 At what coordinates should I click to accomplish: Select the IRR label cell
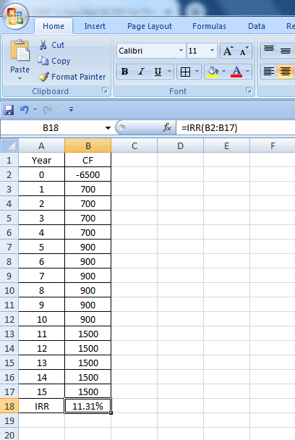[x=41, y=406]
